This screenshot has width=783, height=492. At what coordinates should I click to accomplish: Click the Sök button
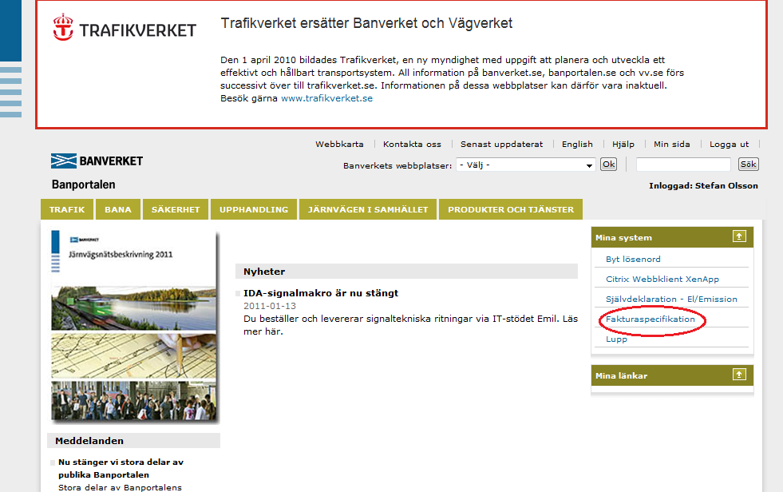(x=748, y=165)
